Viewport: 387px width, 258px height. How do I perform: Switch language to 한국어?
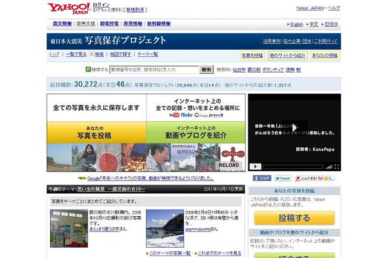331,24
